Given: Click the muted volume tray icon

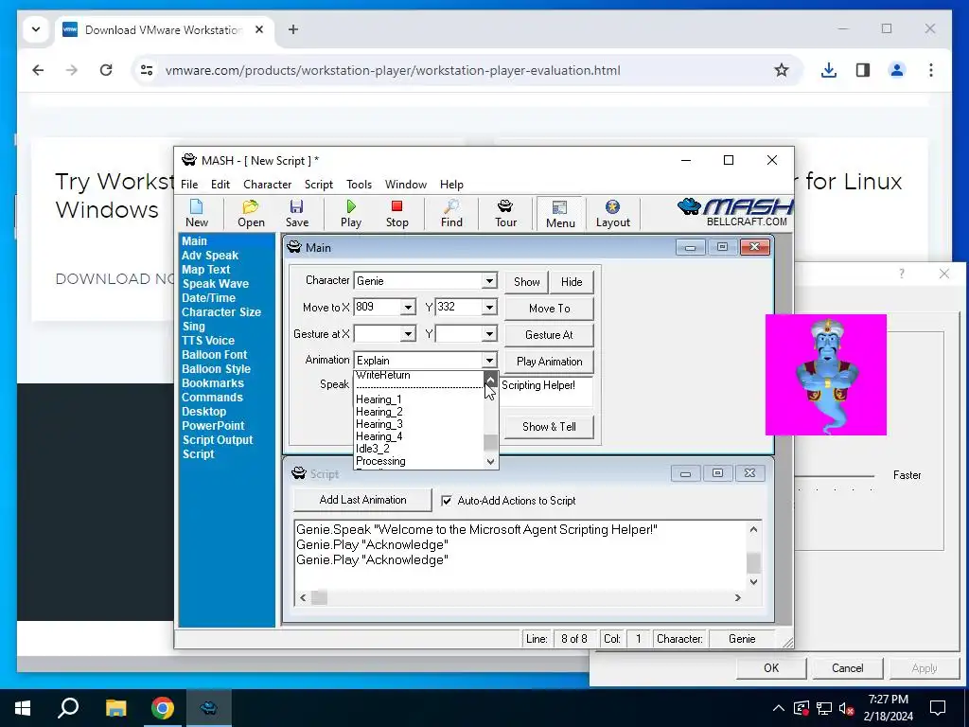Looking at the screenshot, I should pyautogui.click(x=847, y=708).
